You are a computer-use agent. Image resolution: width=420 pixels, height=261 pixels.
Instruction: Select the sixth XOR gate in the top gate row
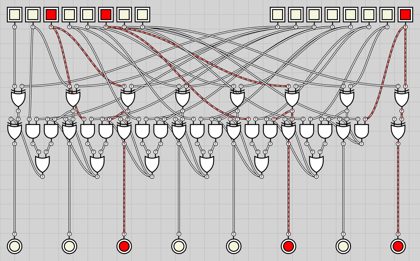(292, 98)
